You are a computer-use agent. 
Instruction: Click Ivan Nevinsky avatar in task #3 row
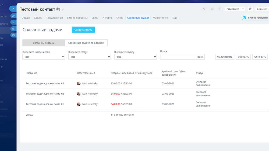point(79,83)
